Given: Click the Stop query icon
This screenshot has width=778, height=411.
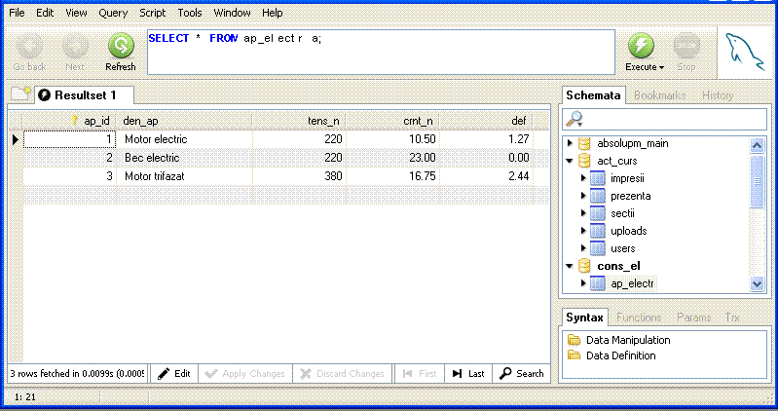Looking at the screenshot, I should pyautogui.click(x=686, y=46).
